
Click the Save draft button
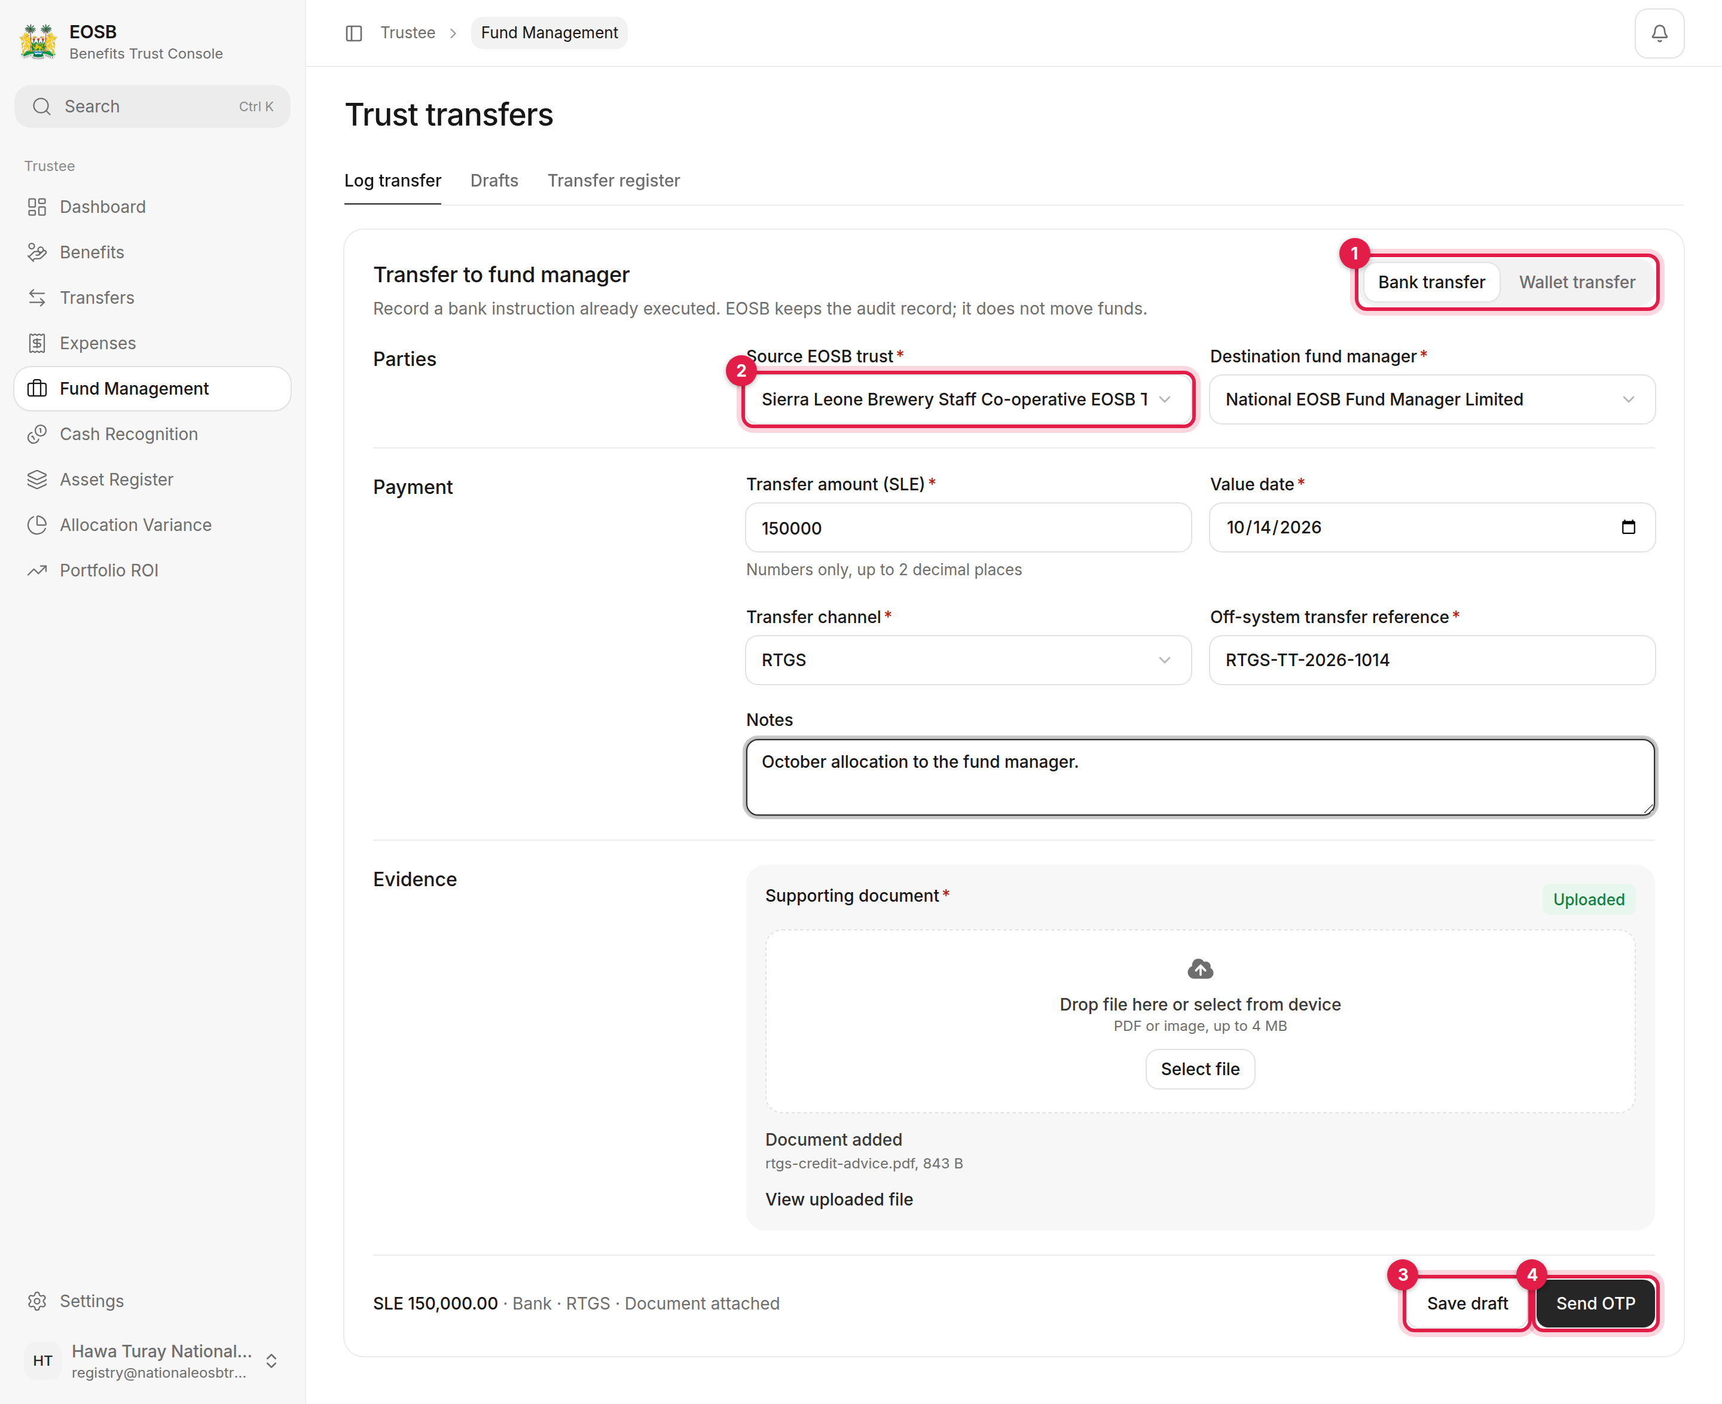(x=1467, y=1304)
